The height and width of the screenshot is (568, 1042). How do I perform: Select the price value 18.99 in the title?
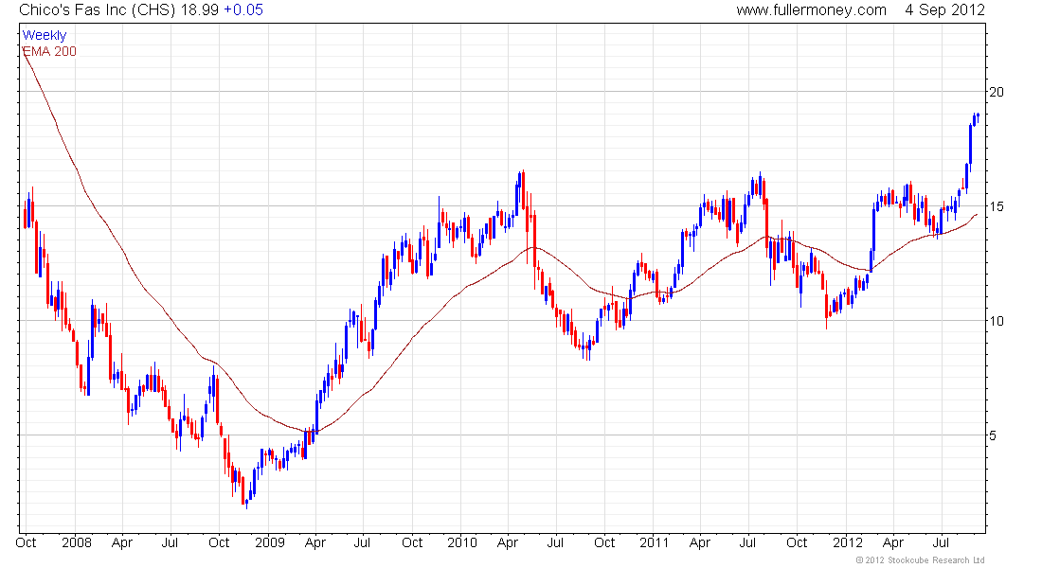point(199,10)
